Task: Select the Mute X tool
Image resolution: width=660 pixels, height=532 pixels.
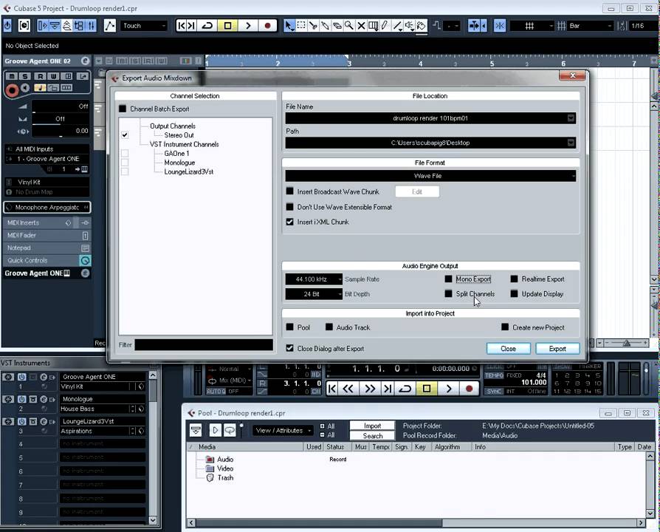Action: coord(361,26)
